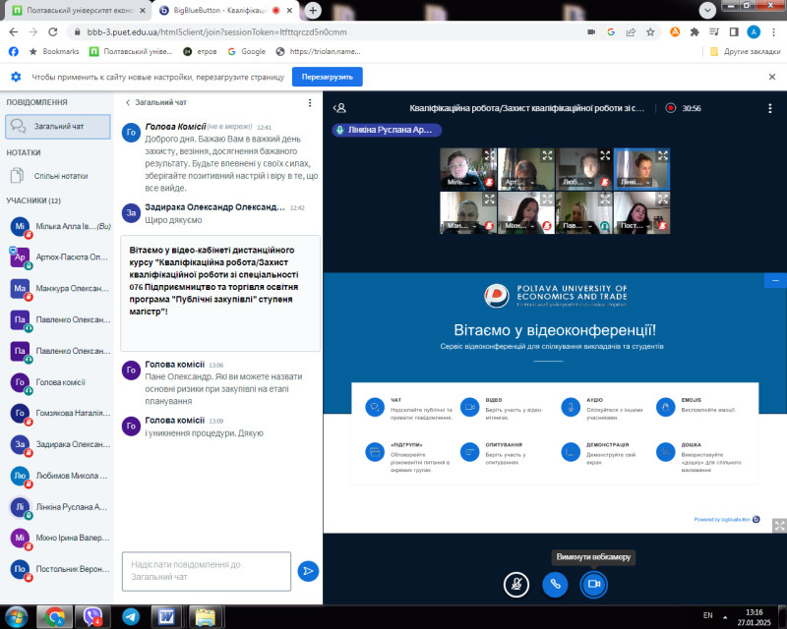Select Загальний чат in the messages section
The width and height of the screenshot is (787, 629).
59,127
